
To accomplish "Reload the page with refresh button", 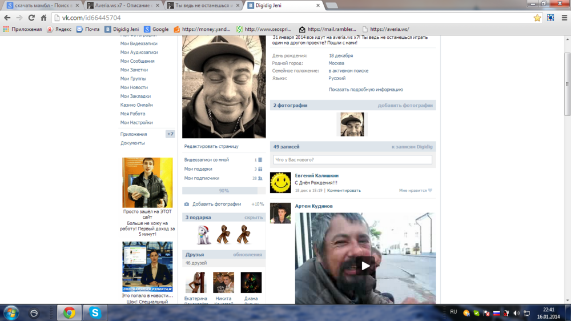I will (x=31, y=18).
